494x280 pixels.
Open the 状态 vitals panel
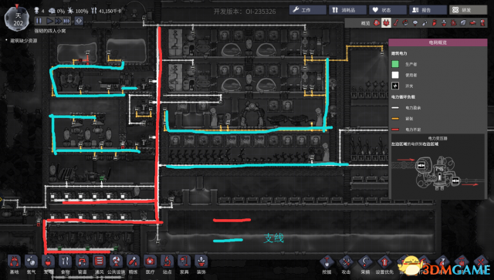click(387, 10)
